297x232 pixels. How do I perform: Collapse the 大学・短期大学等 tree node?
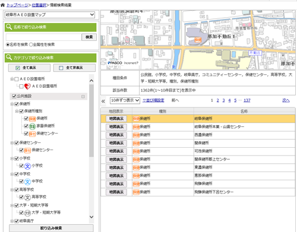12,205
